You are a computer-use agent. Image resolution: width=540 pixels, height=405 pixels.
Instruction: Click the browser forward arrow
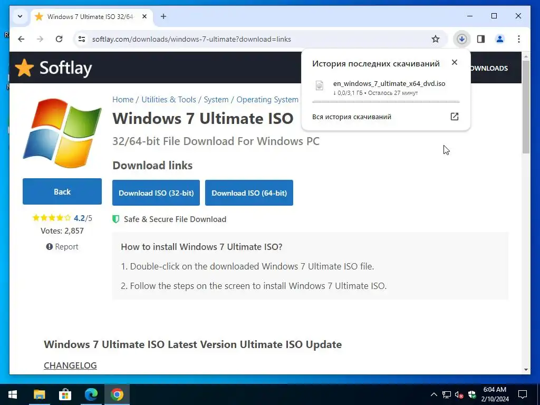coord(40,39)
